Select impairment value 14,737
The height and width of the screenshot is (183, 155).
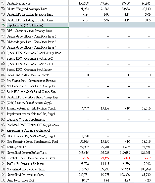pyautogui.click(x=84, y=108)
